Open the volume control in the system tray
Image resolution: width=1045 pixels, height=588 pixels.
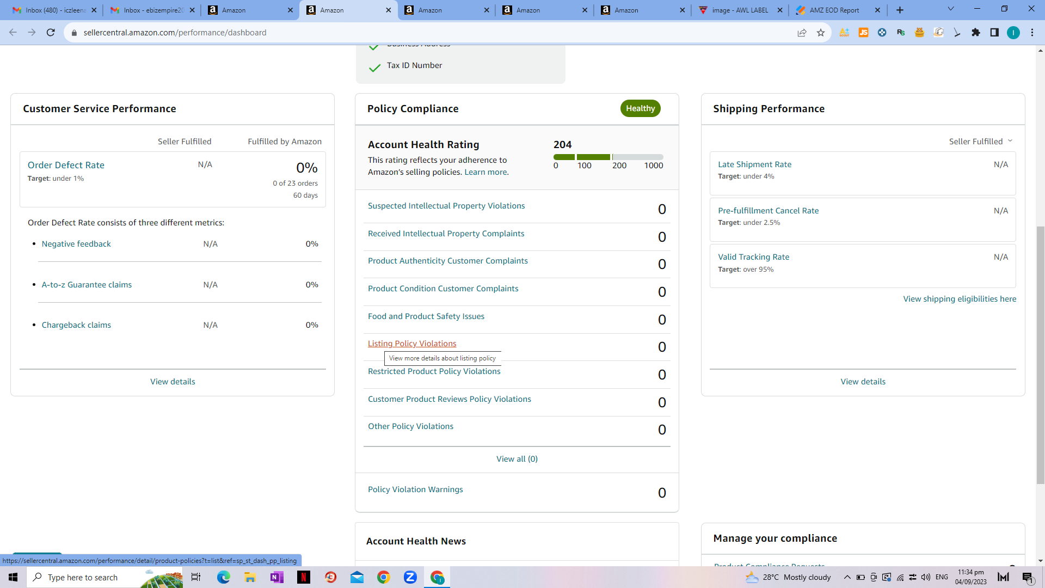[x=926, y=577]
